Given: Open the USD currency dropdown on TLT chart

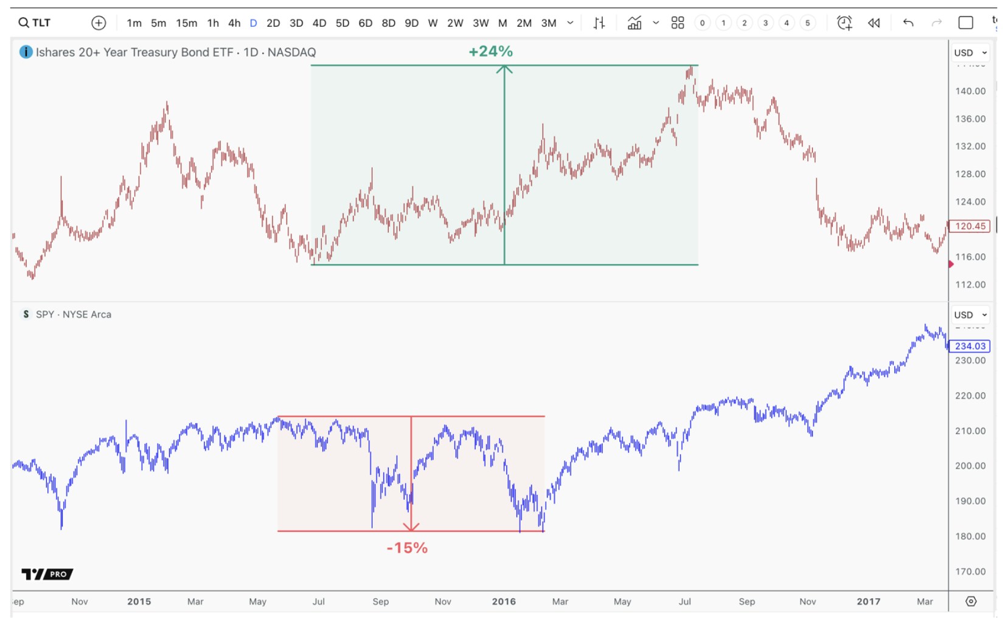Looking at the screenshot, I should (x=971, y=52).
